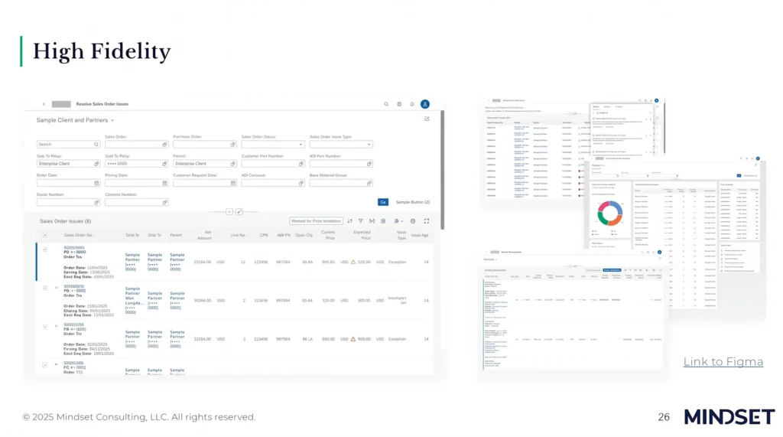Click the last field in third filter row
The width and height of the screenshot is (783, 437).
341,183
